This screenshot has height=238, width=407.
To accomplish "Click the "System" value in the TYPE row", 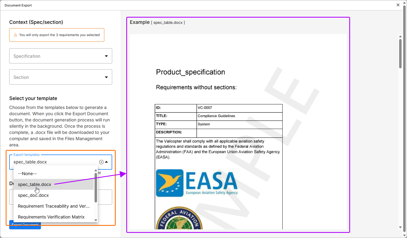I will coord(204,124).
